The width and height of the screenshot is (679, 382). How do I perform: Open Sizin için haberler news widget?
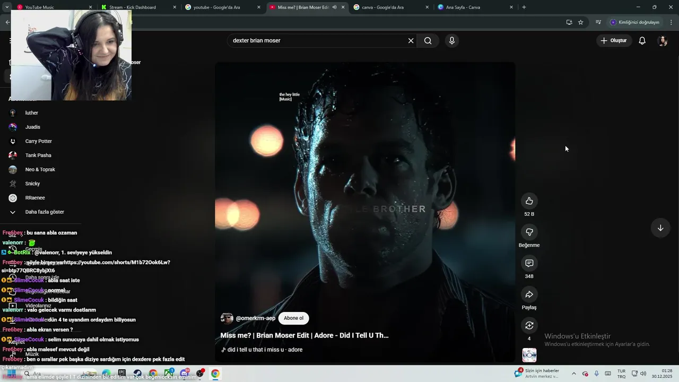click(x=537, y=374)
